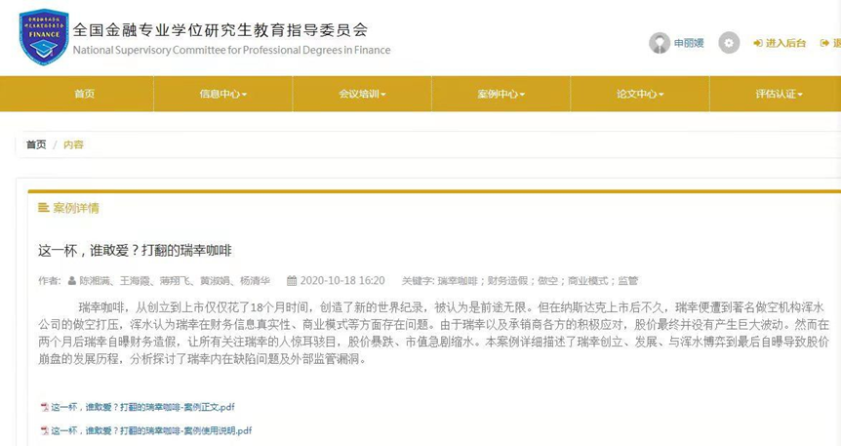Click the logout arrow icon at far right
841x446 pixels.
coord(824,43)
